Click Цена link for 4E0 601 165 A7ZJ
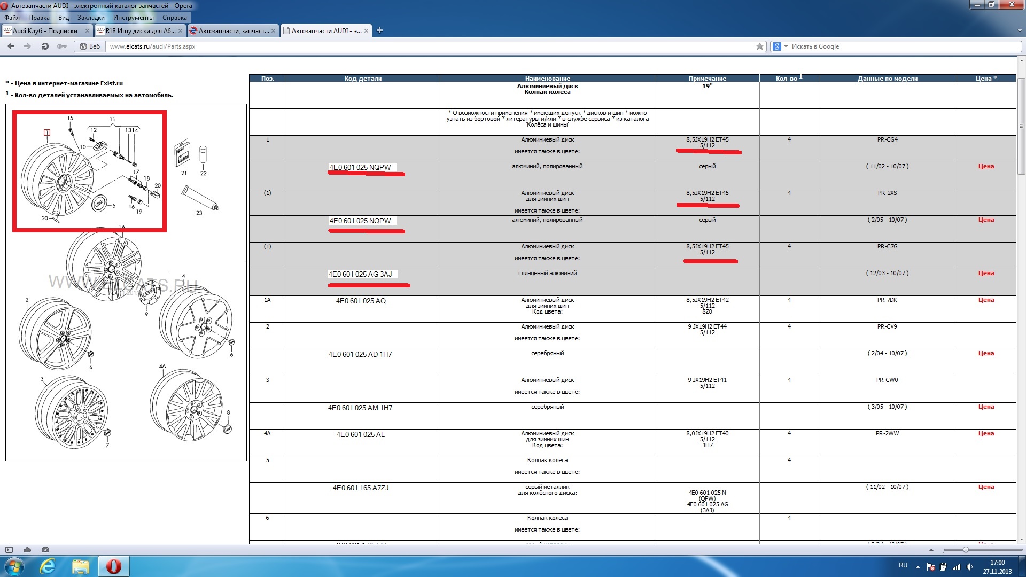 point(986,487)
